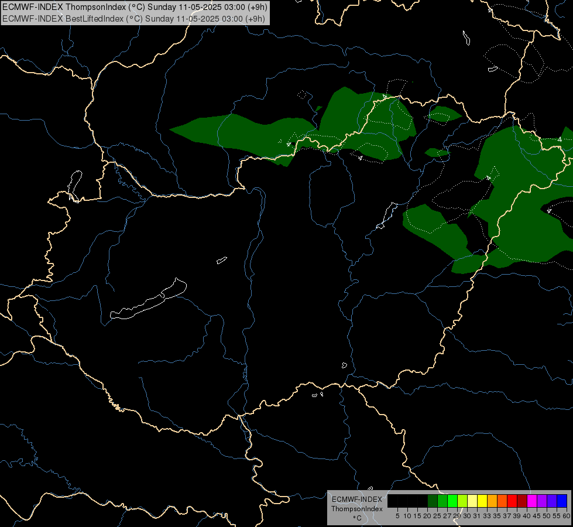Pick the blue 55–60 legend swatch
The image size is (573, 527).
562,501
